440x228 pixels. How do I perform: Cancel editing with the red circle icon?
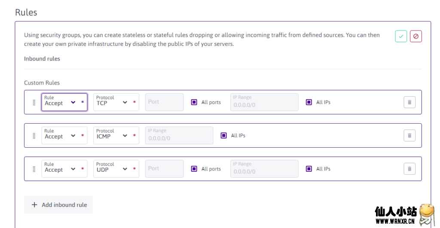pos(416,36)
